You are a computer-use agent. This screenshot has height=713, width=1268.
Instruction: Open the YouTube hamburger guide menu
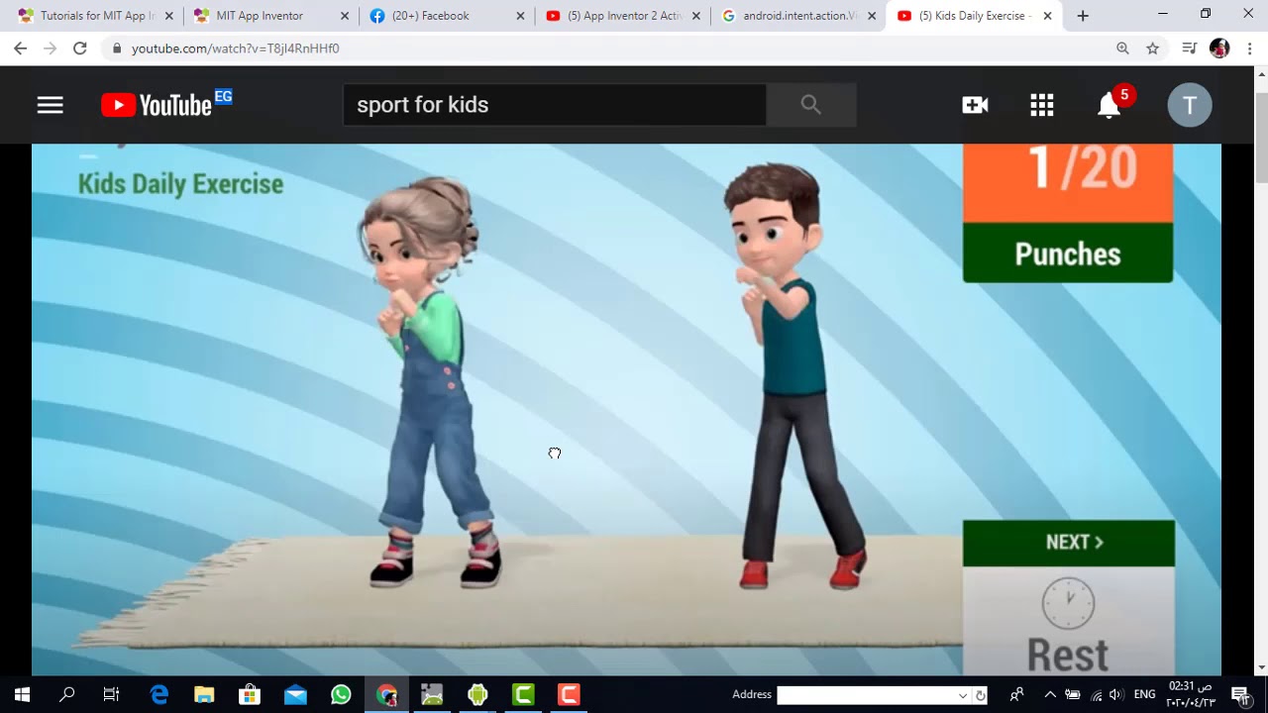(x=51, y=105)
